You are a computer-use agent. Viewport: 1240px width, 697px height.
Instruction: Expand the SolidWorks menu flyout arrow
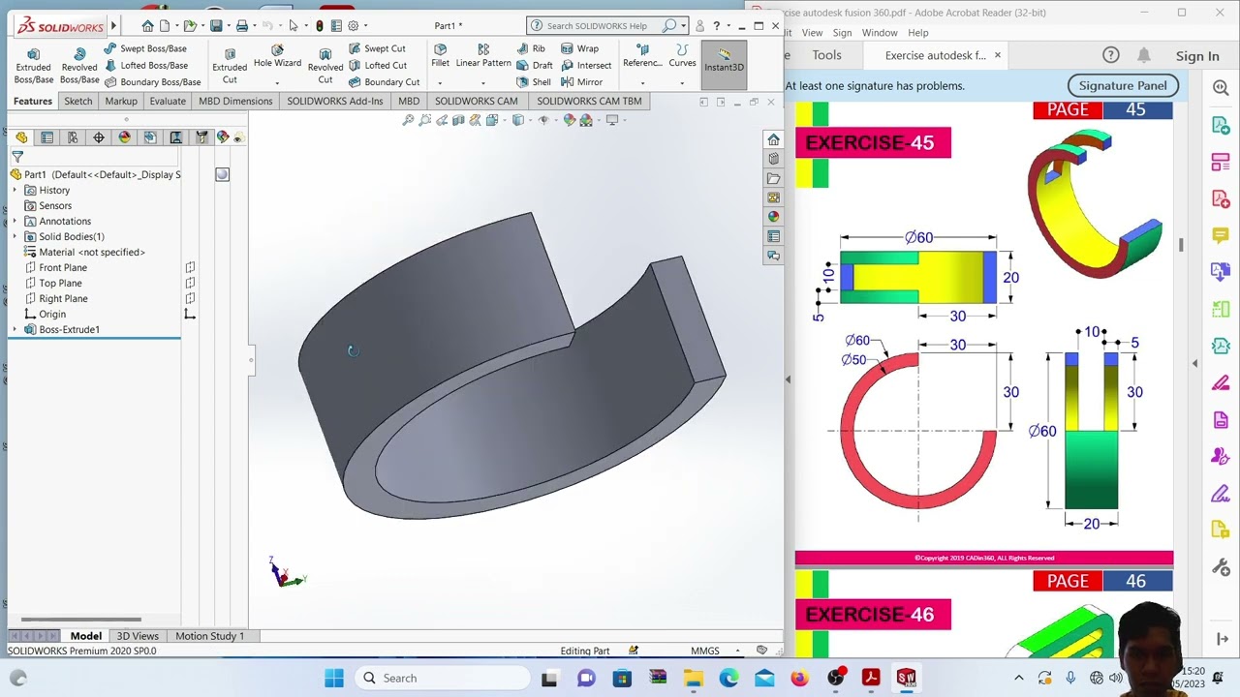[x=113, y=26]
